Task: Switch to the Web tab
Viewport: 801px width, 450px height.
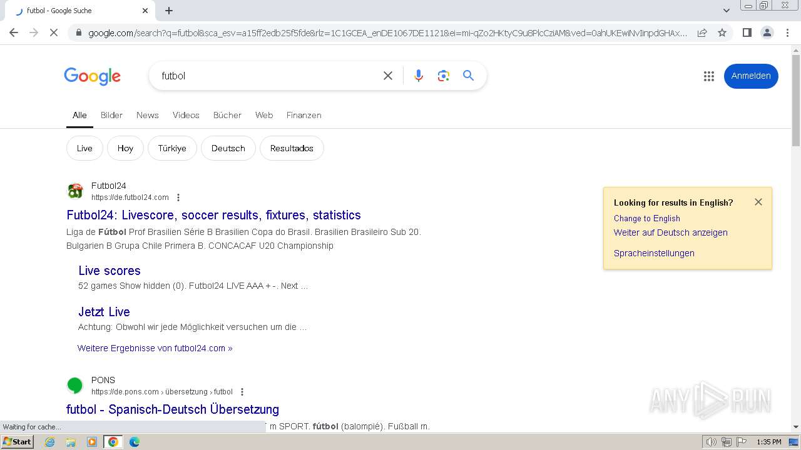Action: tap(264, 115)
